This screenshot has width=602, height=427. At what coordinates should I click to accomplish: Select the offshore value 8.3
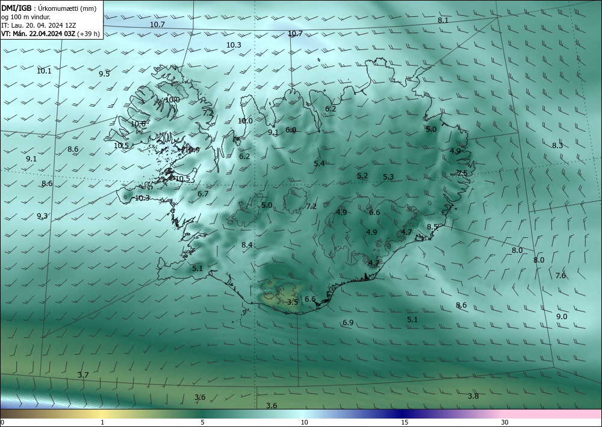tap(557, 145)
